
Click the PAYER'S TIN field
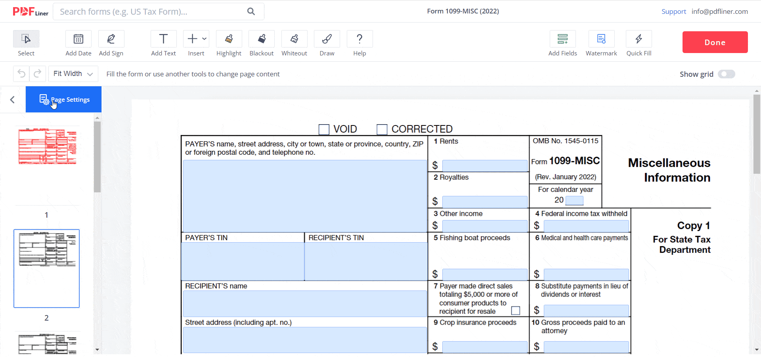click(243, 262)
